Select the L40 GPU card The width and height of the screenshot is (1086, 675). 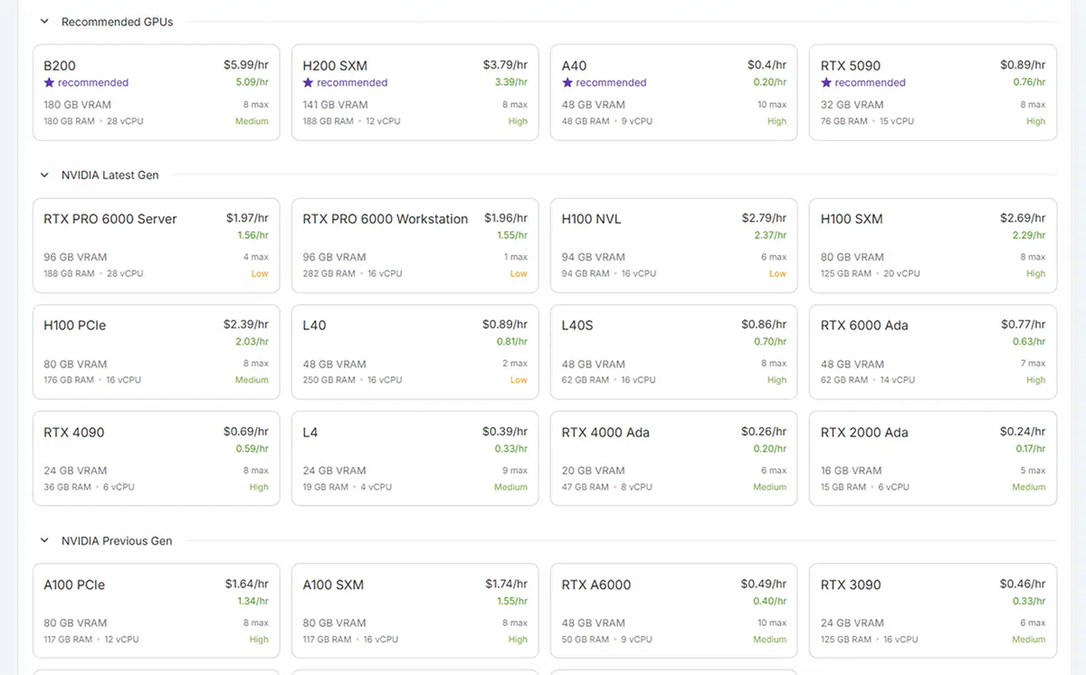[x=415, y=352]
